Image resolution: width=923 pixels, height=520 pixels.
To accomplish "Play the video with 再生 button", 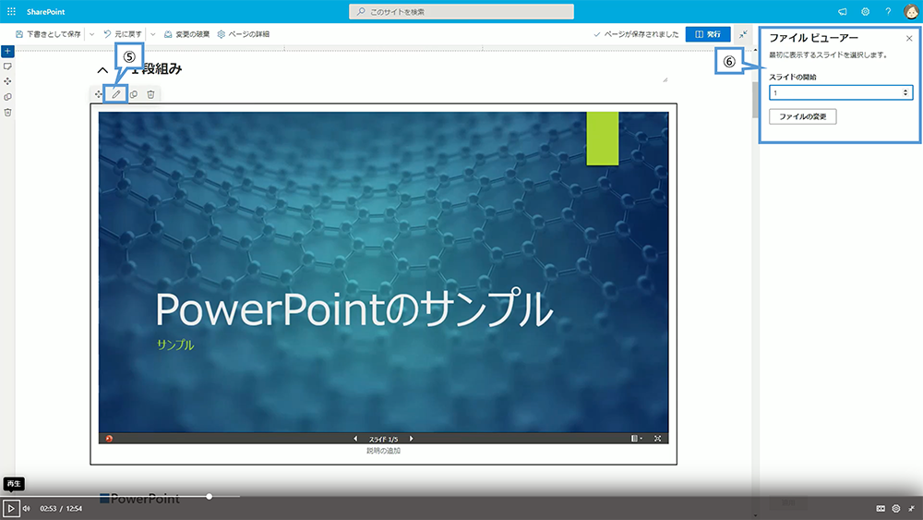I will tap(10, 508).
